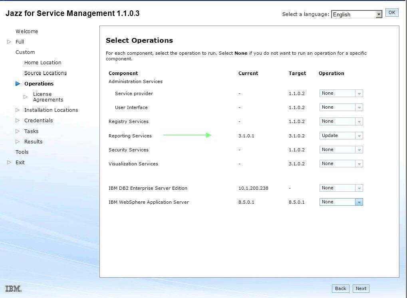Open Credentials in the sidebar
407x298 pixels.
[x=38, y=121]
